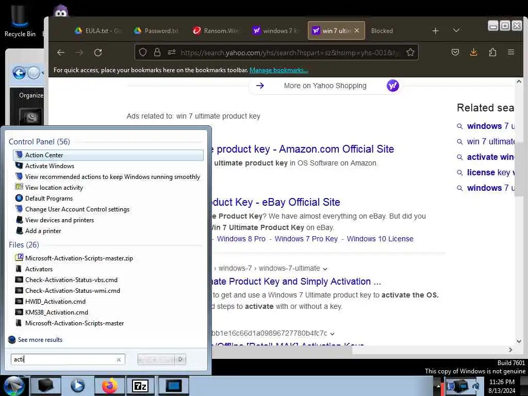
Task: Expand the dropdown arrow after the hash URL
Action: 333,334
